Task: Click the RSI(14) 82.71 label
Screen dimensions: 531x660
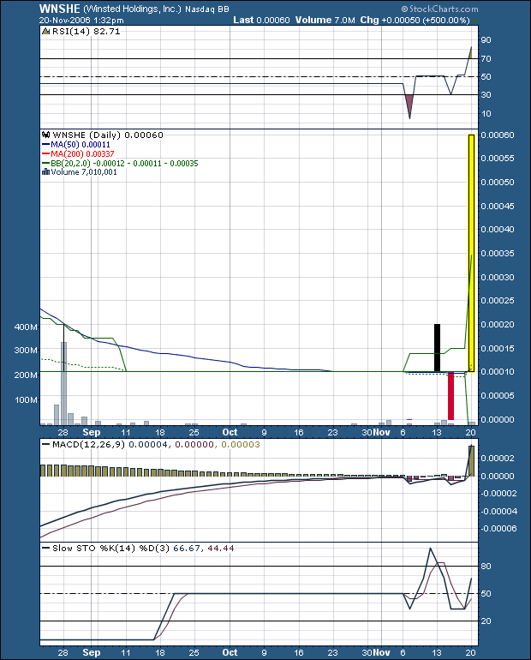Action: [x=87, y=32]
